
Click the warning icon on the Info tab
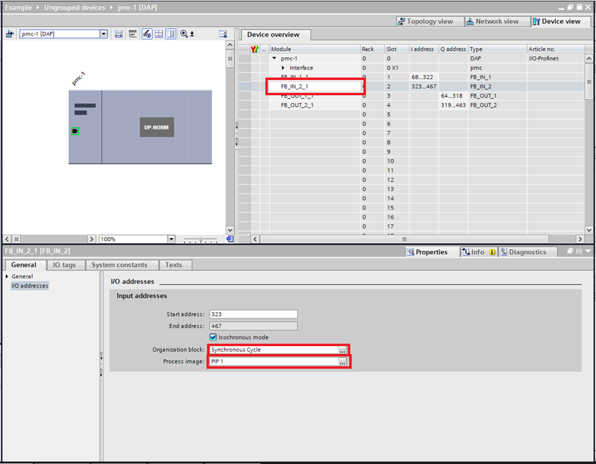coord(491,252)
